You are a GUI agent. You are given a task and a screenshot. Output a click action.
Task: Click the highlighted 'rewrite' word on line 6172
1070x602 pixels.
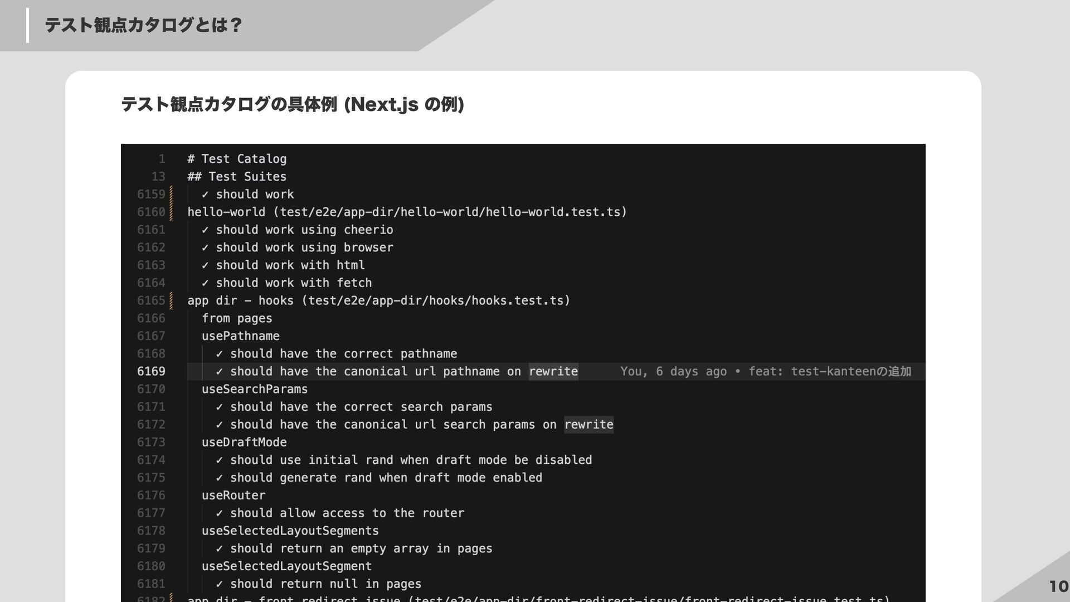click(588, 425)
